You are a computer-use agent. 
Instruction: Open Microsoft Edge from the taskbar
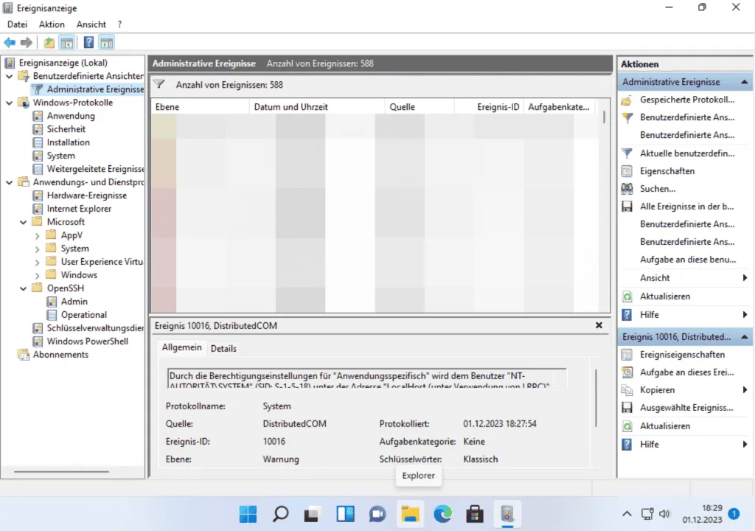(442, 513)
